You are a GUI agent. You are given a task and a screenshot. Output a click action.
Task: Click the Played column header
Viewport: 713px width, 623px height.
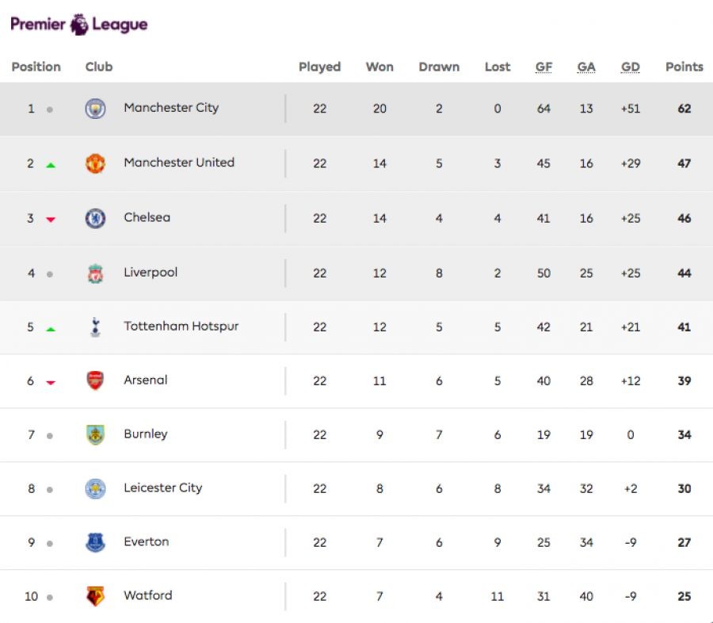319,67
